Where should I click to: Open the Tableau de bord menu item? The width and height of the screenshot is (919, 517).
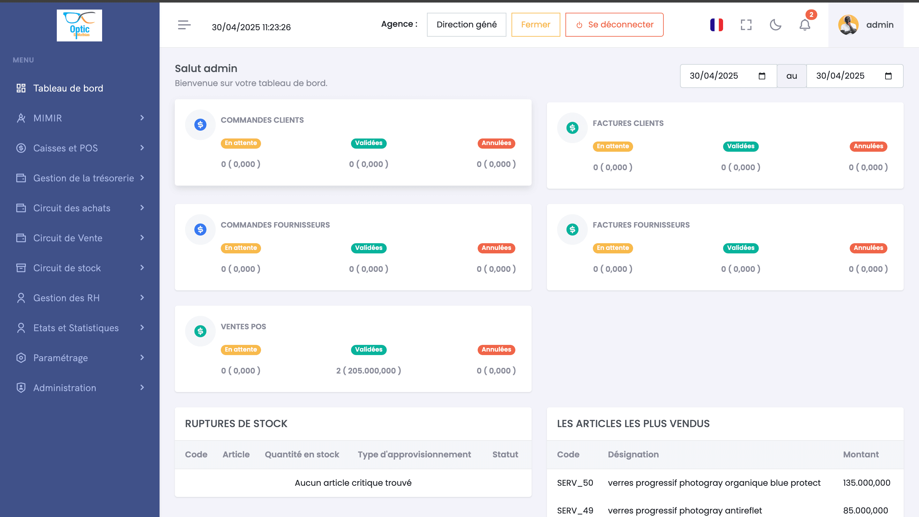(79, 88)
